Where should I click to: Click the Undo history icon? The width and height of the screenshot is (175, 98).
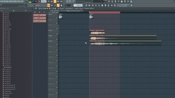pyautogui.click(x=109, y=1)
